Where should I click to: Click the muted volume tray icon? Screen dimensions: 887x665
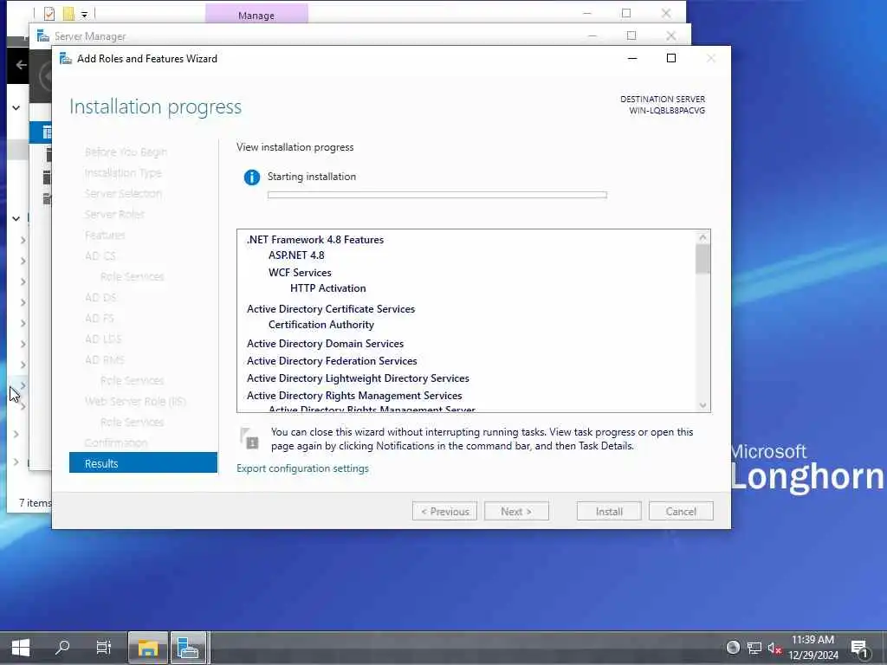click(x=775, y=648)
